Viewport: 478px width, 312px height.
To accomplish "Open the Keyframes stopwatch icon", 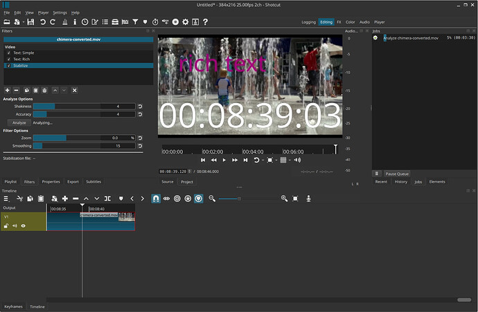I will [x=155, y=22].
